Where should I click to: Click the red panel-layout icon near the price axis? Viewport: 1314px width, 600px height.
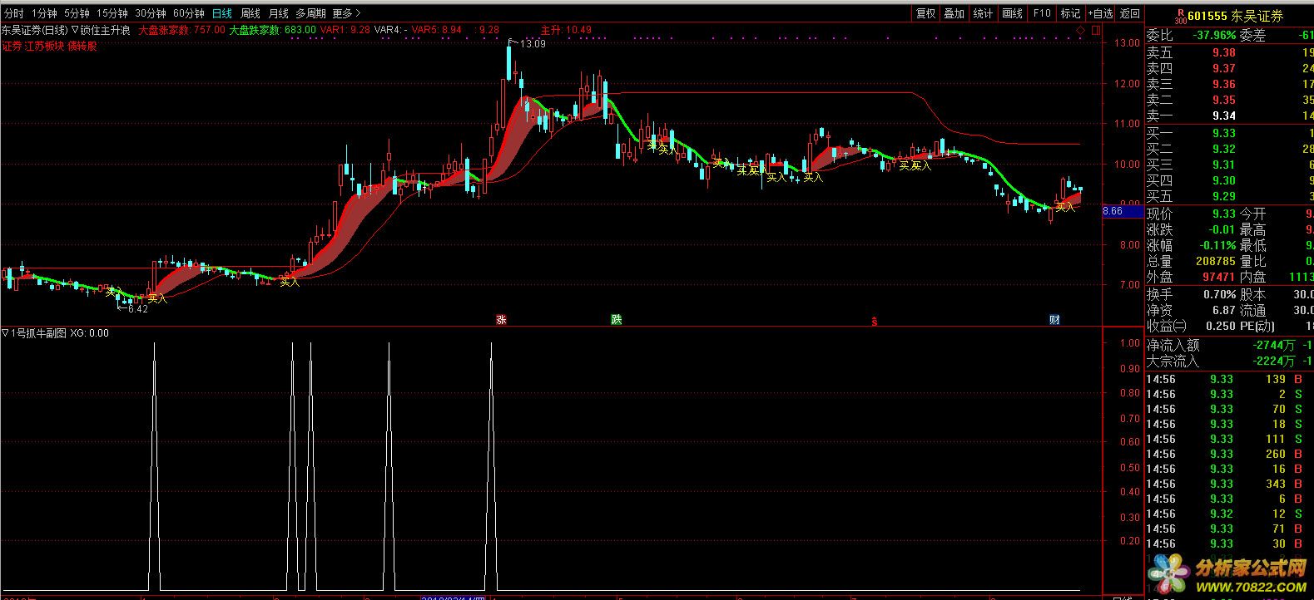click(x=1095, y=30)
